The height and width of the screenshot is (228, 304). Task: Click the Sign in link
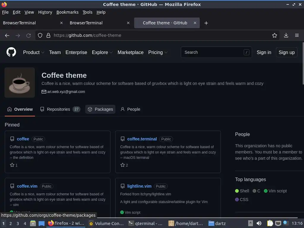(264, 52)
